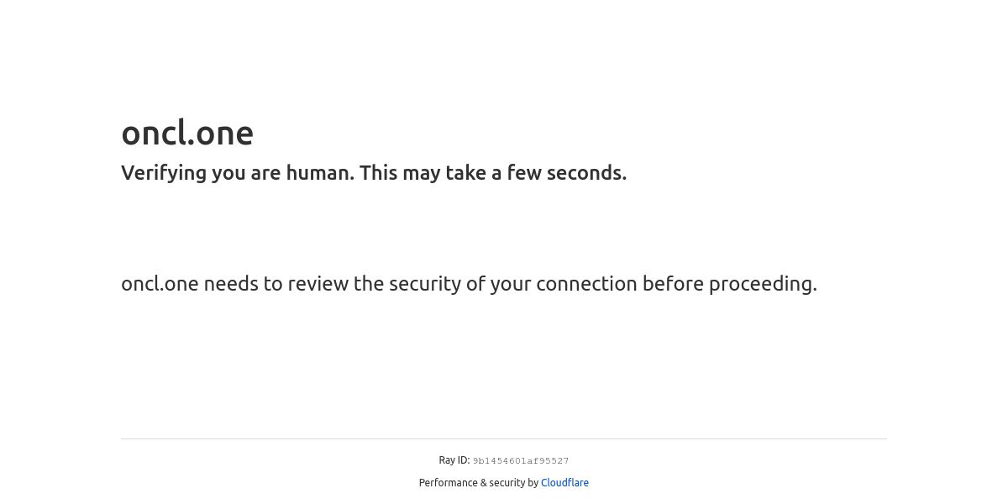Click the 'Ray ID:' label
Screen dimensions: 1008x504
[x=454, y=460]
